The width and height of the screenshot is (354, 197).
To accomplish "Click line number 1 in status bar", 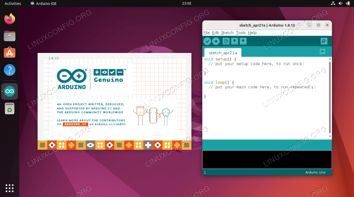I will 205,172.
